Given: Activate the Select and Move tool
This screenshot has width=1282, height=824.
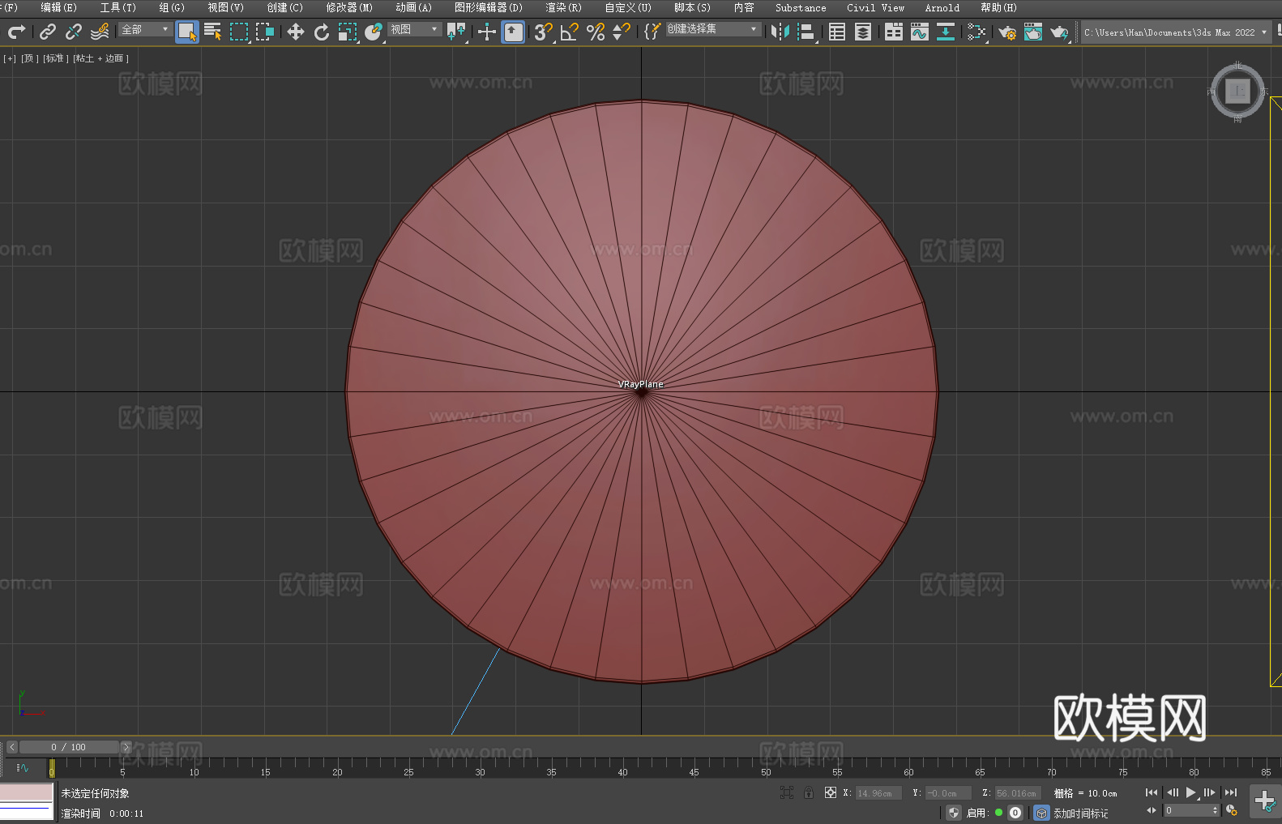Looking at the screenshot, I should tap(296, 32).
